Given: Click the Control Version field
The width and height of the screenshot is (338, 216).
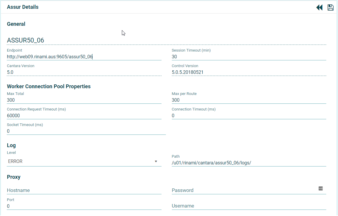Looking at the screenshot, I should [249, 72].
